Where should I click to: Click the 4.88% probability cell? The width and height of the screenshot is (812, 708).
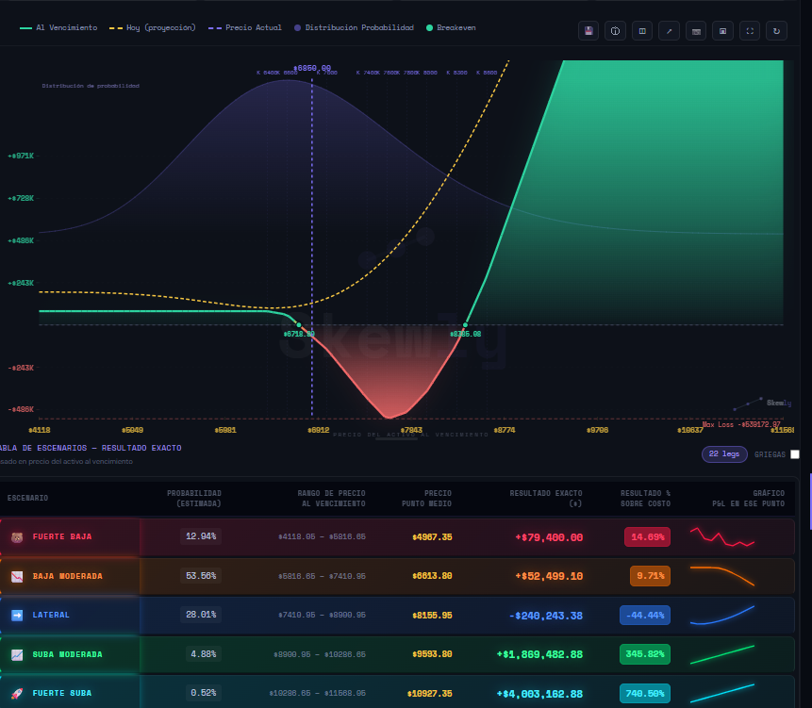204,653
